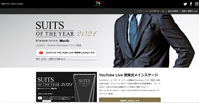Click the YouTube Live 授賞式メインステージ heading
The image size is (199, 103).
[128, 75]
